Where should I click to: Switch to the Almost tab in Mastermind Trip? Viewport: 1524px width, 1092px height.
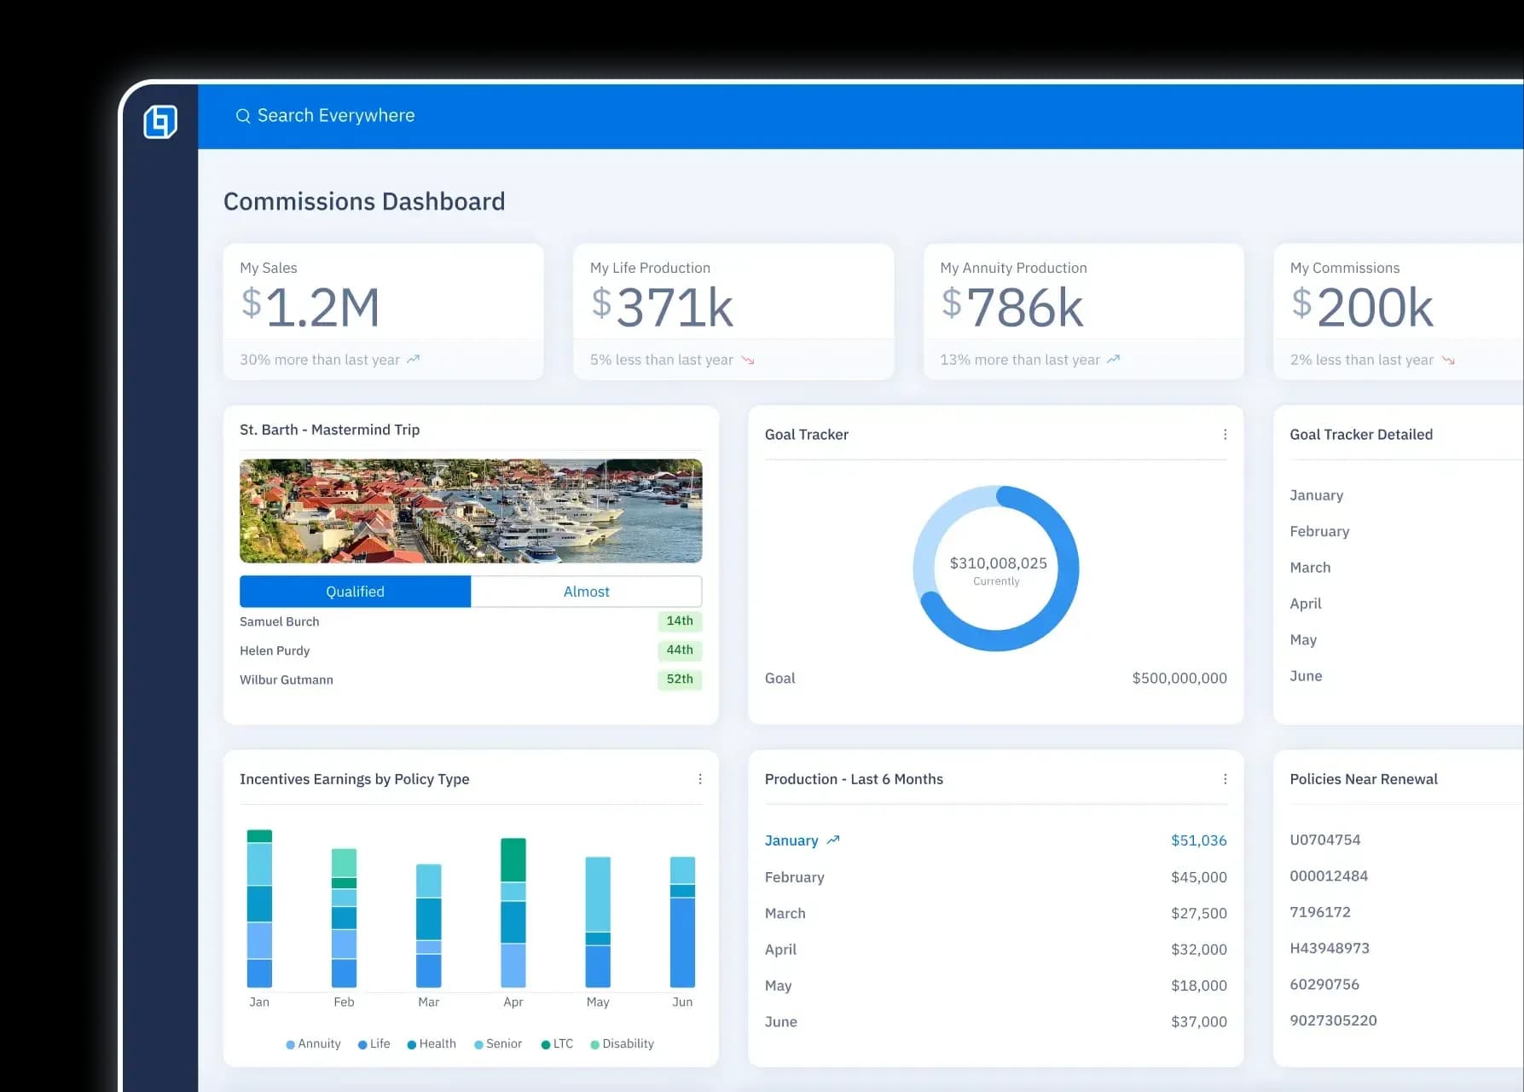[586, 591]
